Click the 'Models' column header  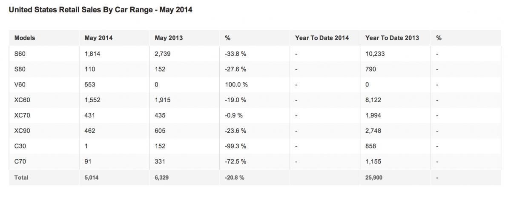25,38
